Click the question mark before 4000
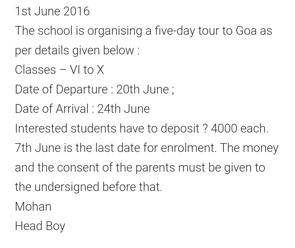The width and height of the screenshot is (295, 248). point(205,129)
